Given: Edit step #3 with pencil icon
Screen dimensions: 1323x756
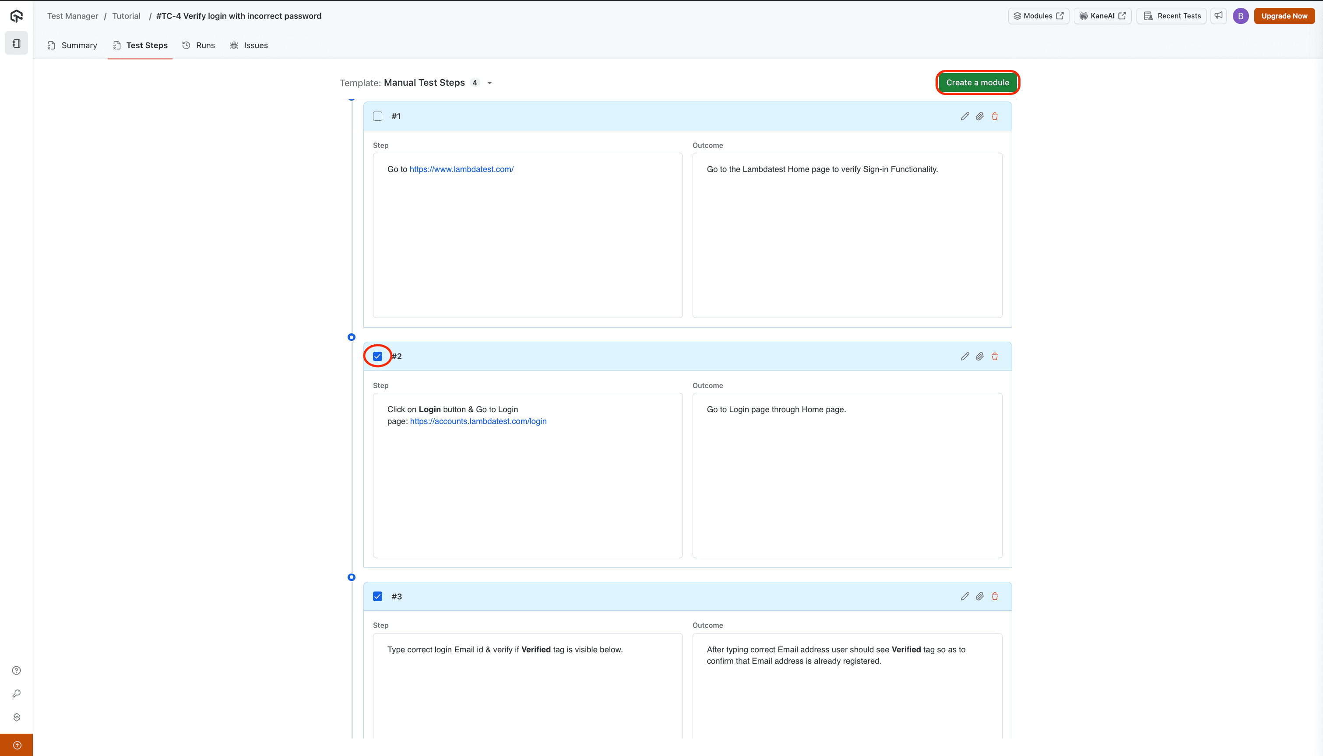Looking at the screenshot, I should [964, 596].
